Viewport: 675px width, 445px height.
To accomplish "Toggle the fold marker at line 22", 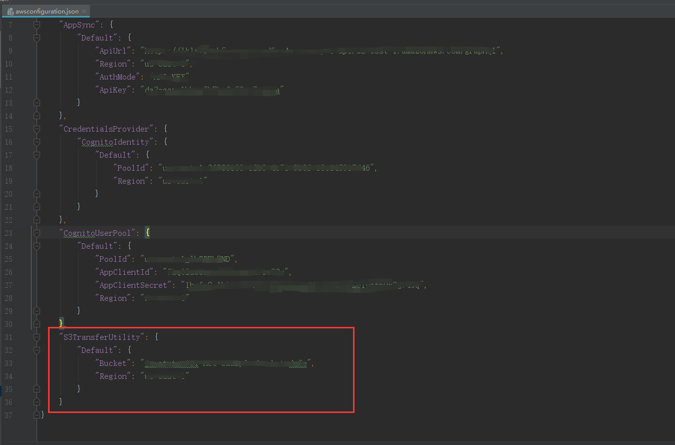I will point(36,219).
